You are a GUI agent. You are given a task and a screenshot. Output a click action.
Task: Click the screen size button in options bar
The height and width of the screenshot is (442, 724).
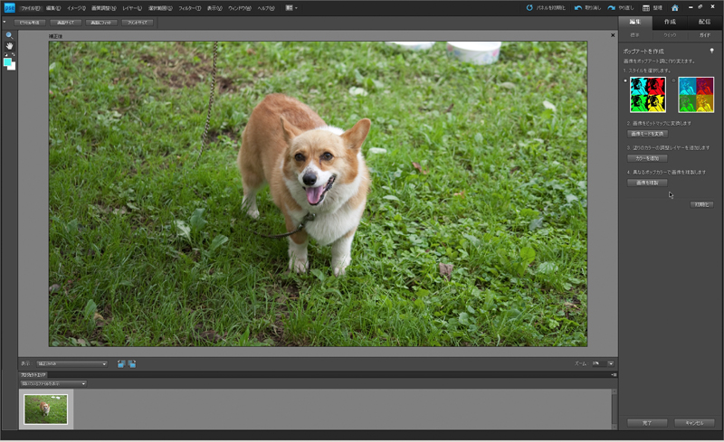tap(65, 23)
